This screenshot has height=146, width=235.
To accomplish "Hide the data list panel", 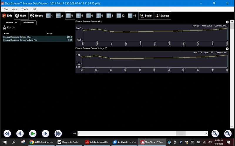I will 21,16.
